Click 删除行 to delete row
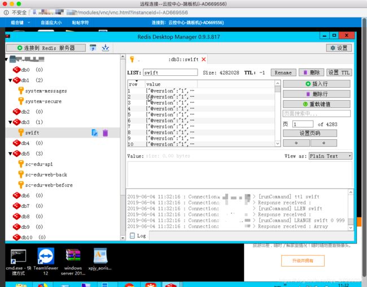This screenshot has width=367, height=287. click(316, 94)
